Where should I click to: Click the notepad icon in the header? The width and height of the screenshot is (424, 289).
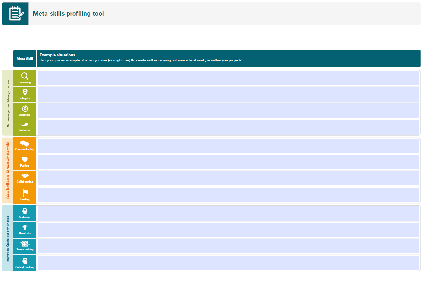[x=15, y=14]
